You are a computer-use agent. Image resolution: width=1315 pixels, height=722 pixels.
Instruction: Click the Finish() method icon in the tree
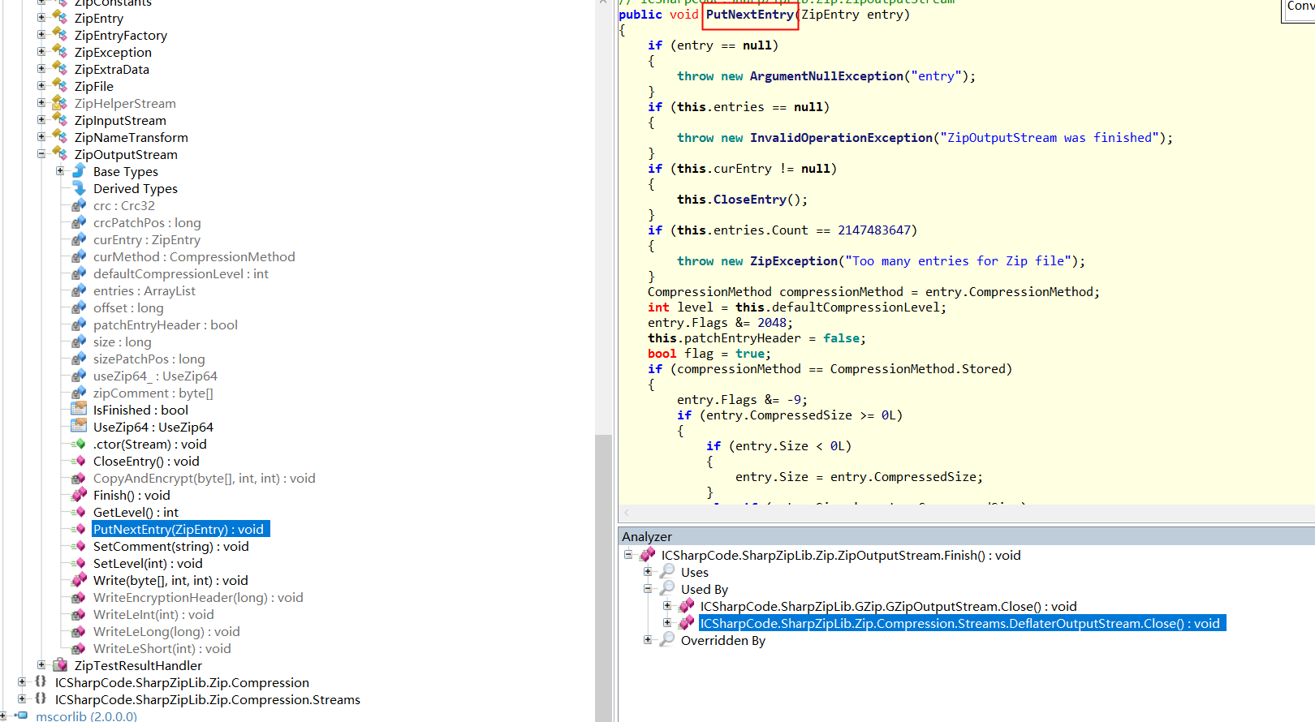coord(79,495)
